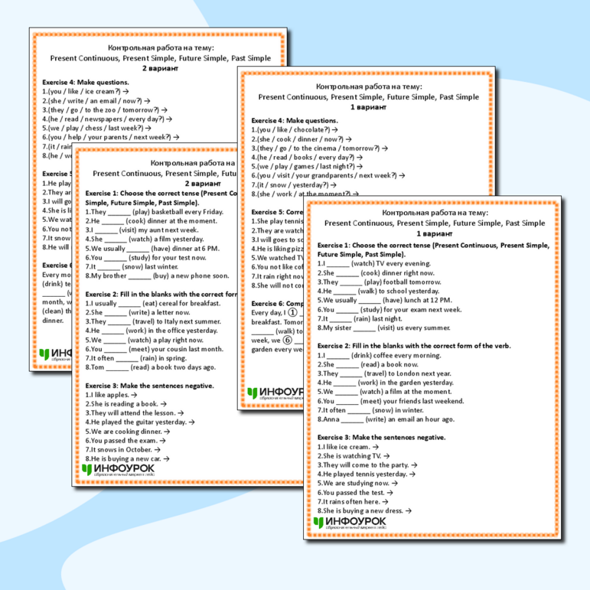This screenshot has width=590, height=590.
Task: Click 'Exercise 2: Fill in the blanks' heading above 'I ____ (drink) coffee'
Action: point(414,346)
